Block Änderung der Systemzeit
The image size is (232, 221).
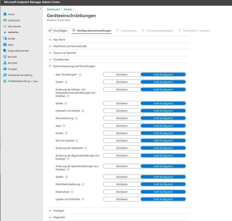[x=122, y=148]
